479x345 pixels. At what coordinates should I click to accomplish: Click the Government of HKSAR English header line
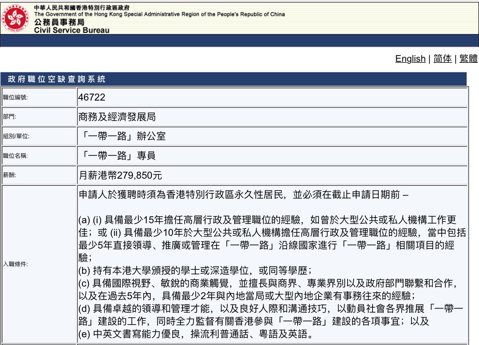pos(160,14)
